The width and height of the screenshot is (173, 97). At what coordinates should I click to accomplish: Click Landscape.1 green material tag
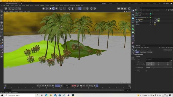(159, 19)
